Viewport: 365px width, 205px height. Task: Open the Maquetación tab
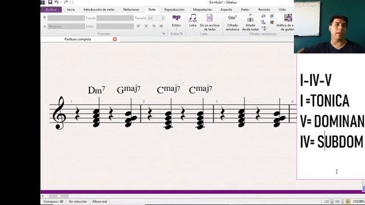click(x=202, y=10)
